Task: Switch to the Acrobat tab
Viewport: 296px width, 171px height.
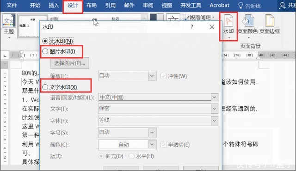Action: pos(219,5)
